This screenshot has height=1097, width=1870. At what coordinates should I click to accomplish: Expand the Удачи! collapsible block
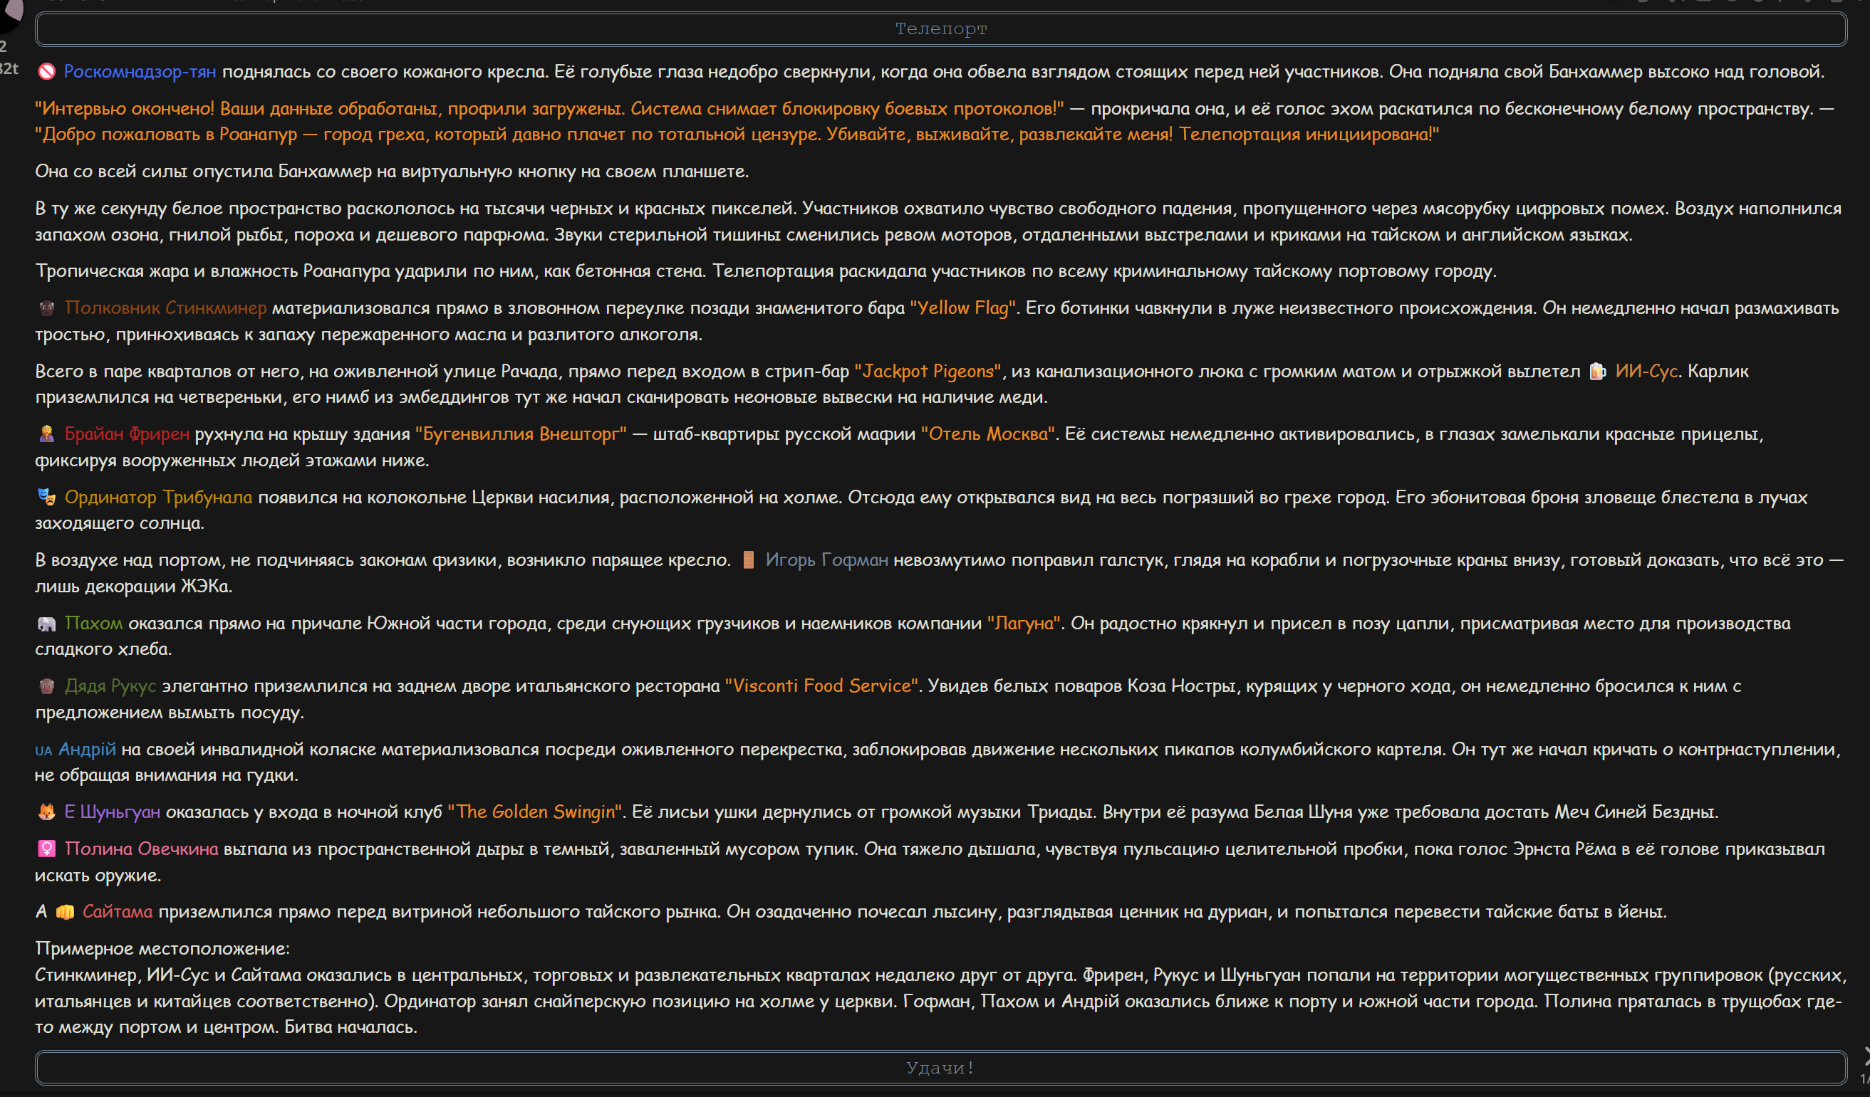(941, 1068)
